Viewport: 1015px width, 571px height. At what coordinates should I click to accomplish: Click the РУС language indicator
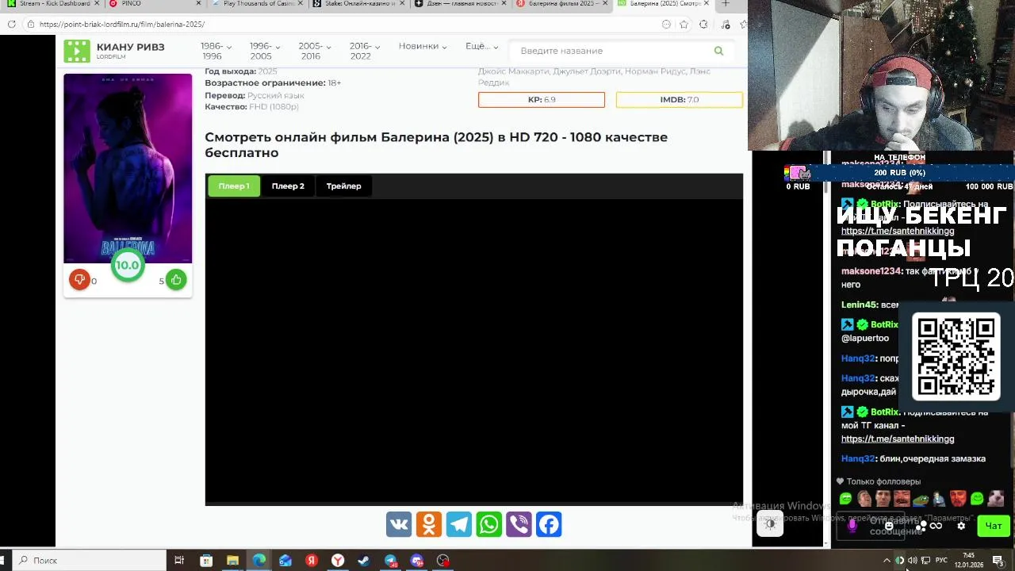pyautogui.click(x=941, y=561)
